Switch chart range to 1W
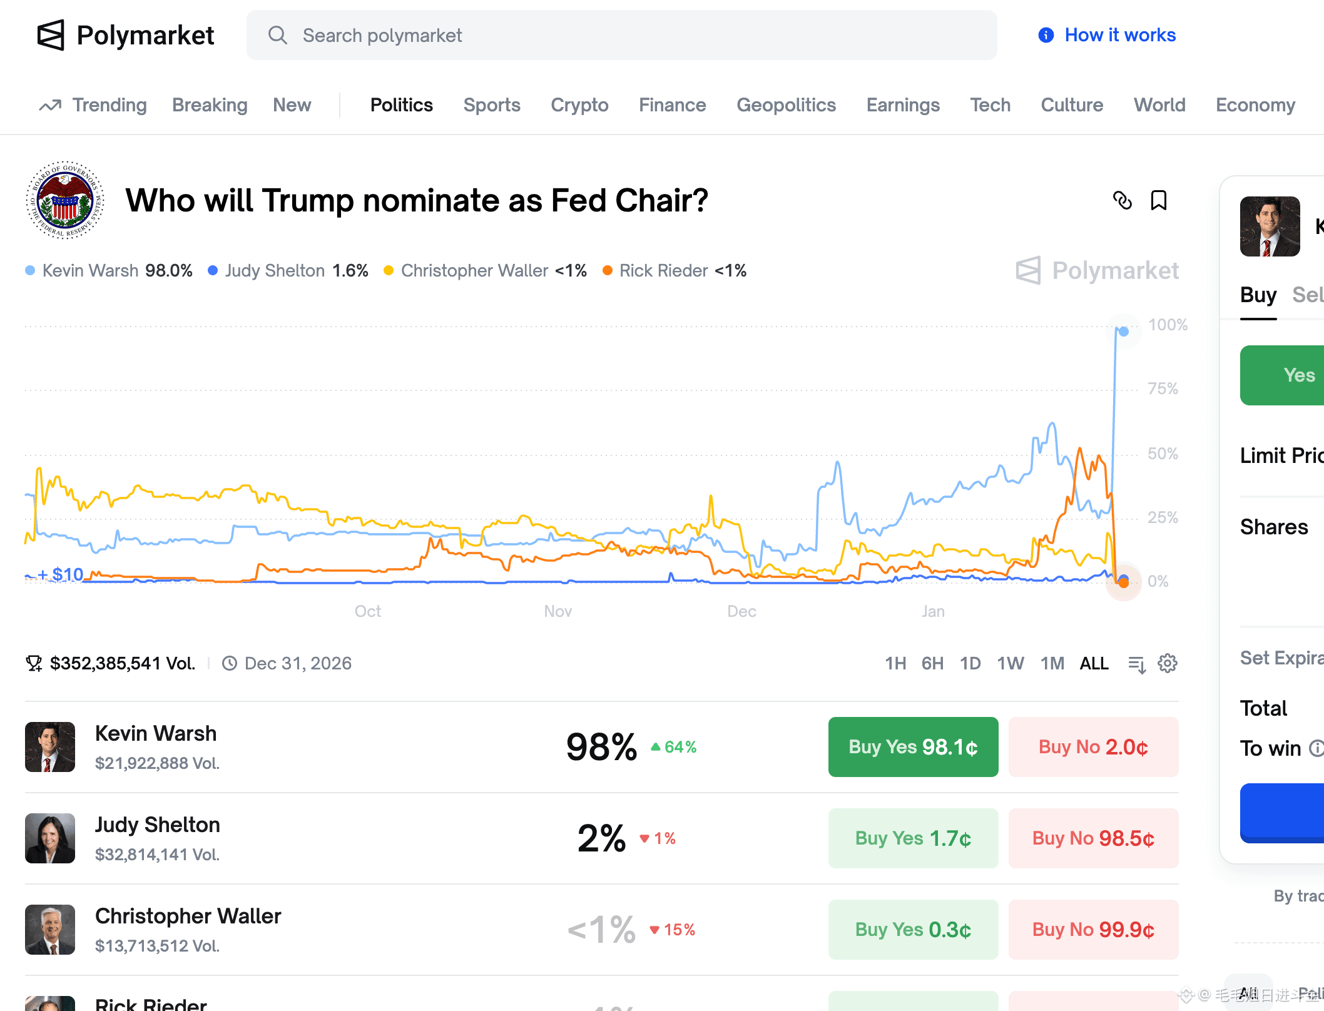 point(1011,663)
